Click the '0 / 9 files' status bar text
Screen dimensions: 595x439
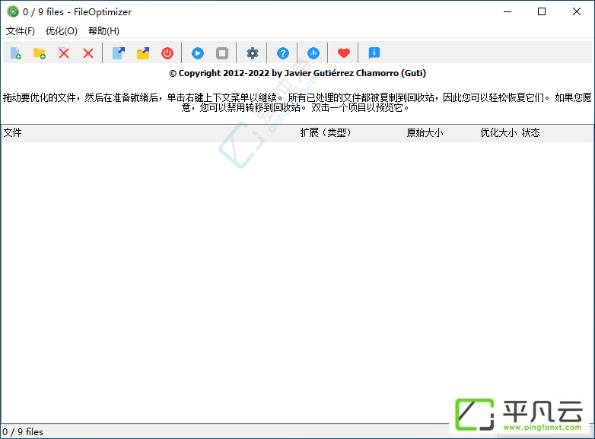point(23,432)
